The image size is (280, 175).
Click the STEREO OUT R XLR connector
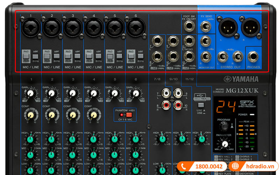tap(251, 27)
